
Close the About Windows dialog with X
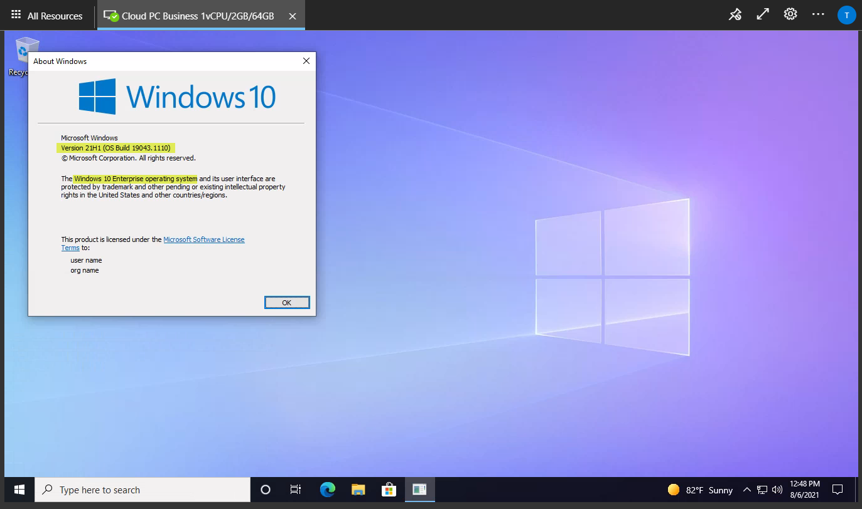click(306, 61)
